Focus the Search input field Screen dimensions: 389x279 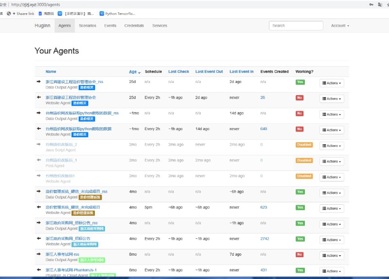296,26
